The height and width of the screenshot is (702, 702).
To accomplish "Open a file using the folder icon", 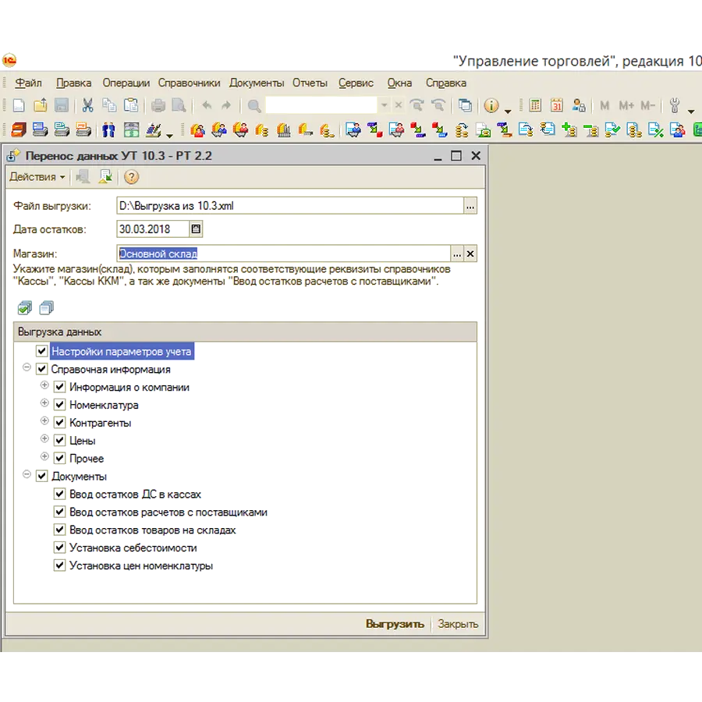I will coord(41,105).
